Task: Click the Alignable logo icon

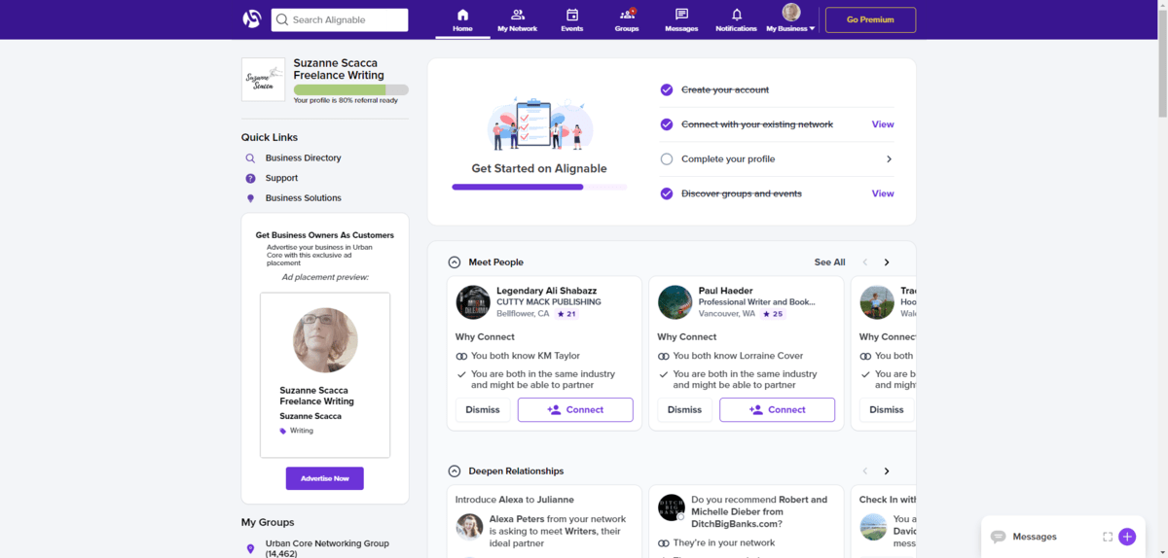Action: click(x=252, y=19)
